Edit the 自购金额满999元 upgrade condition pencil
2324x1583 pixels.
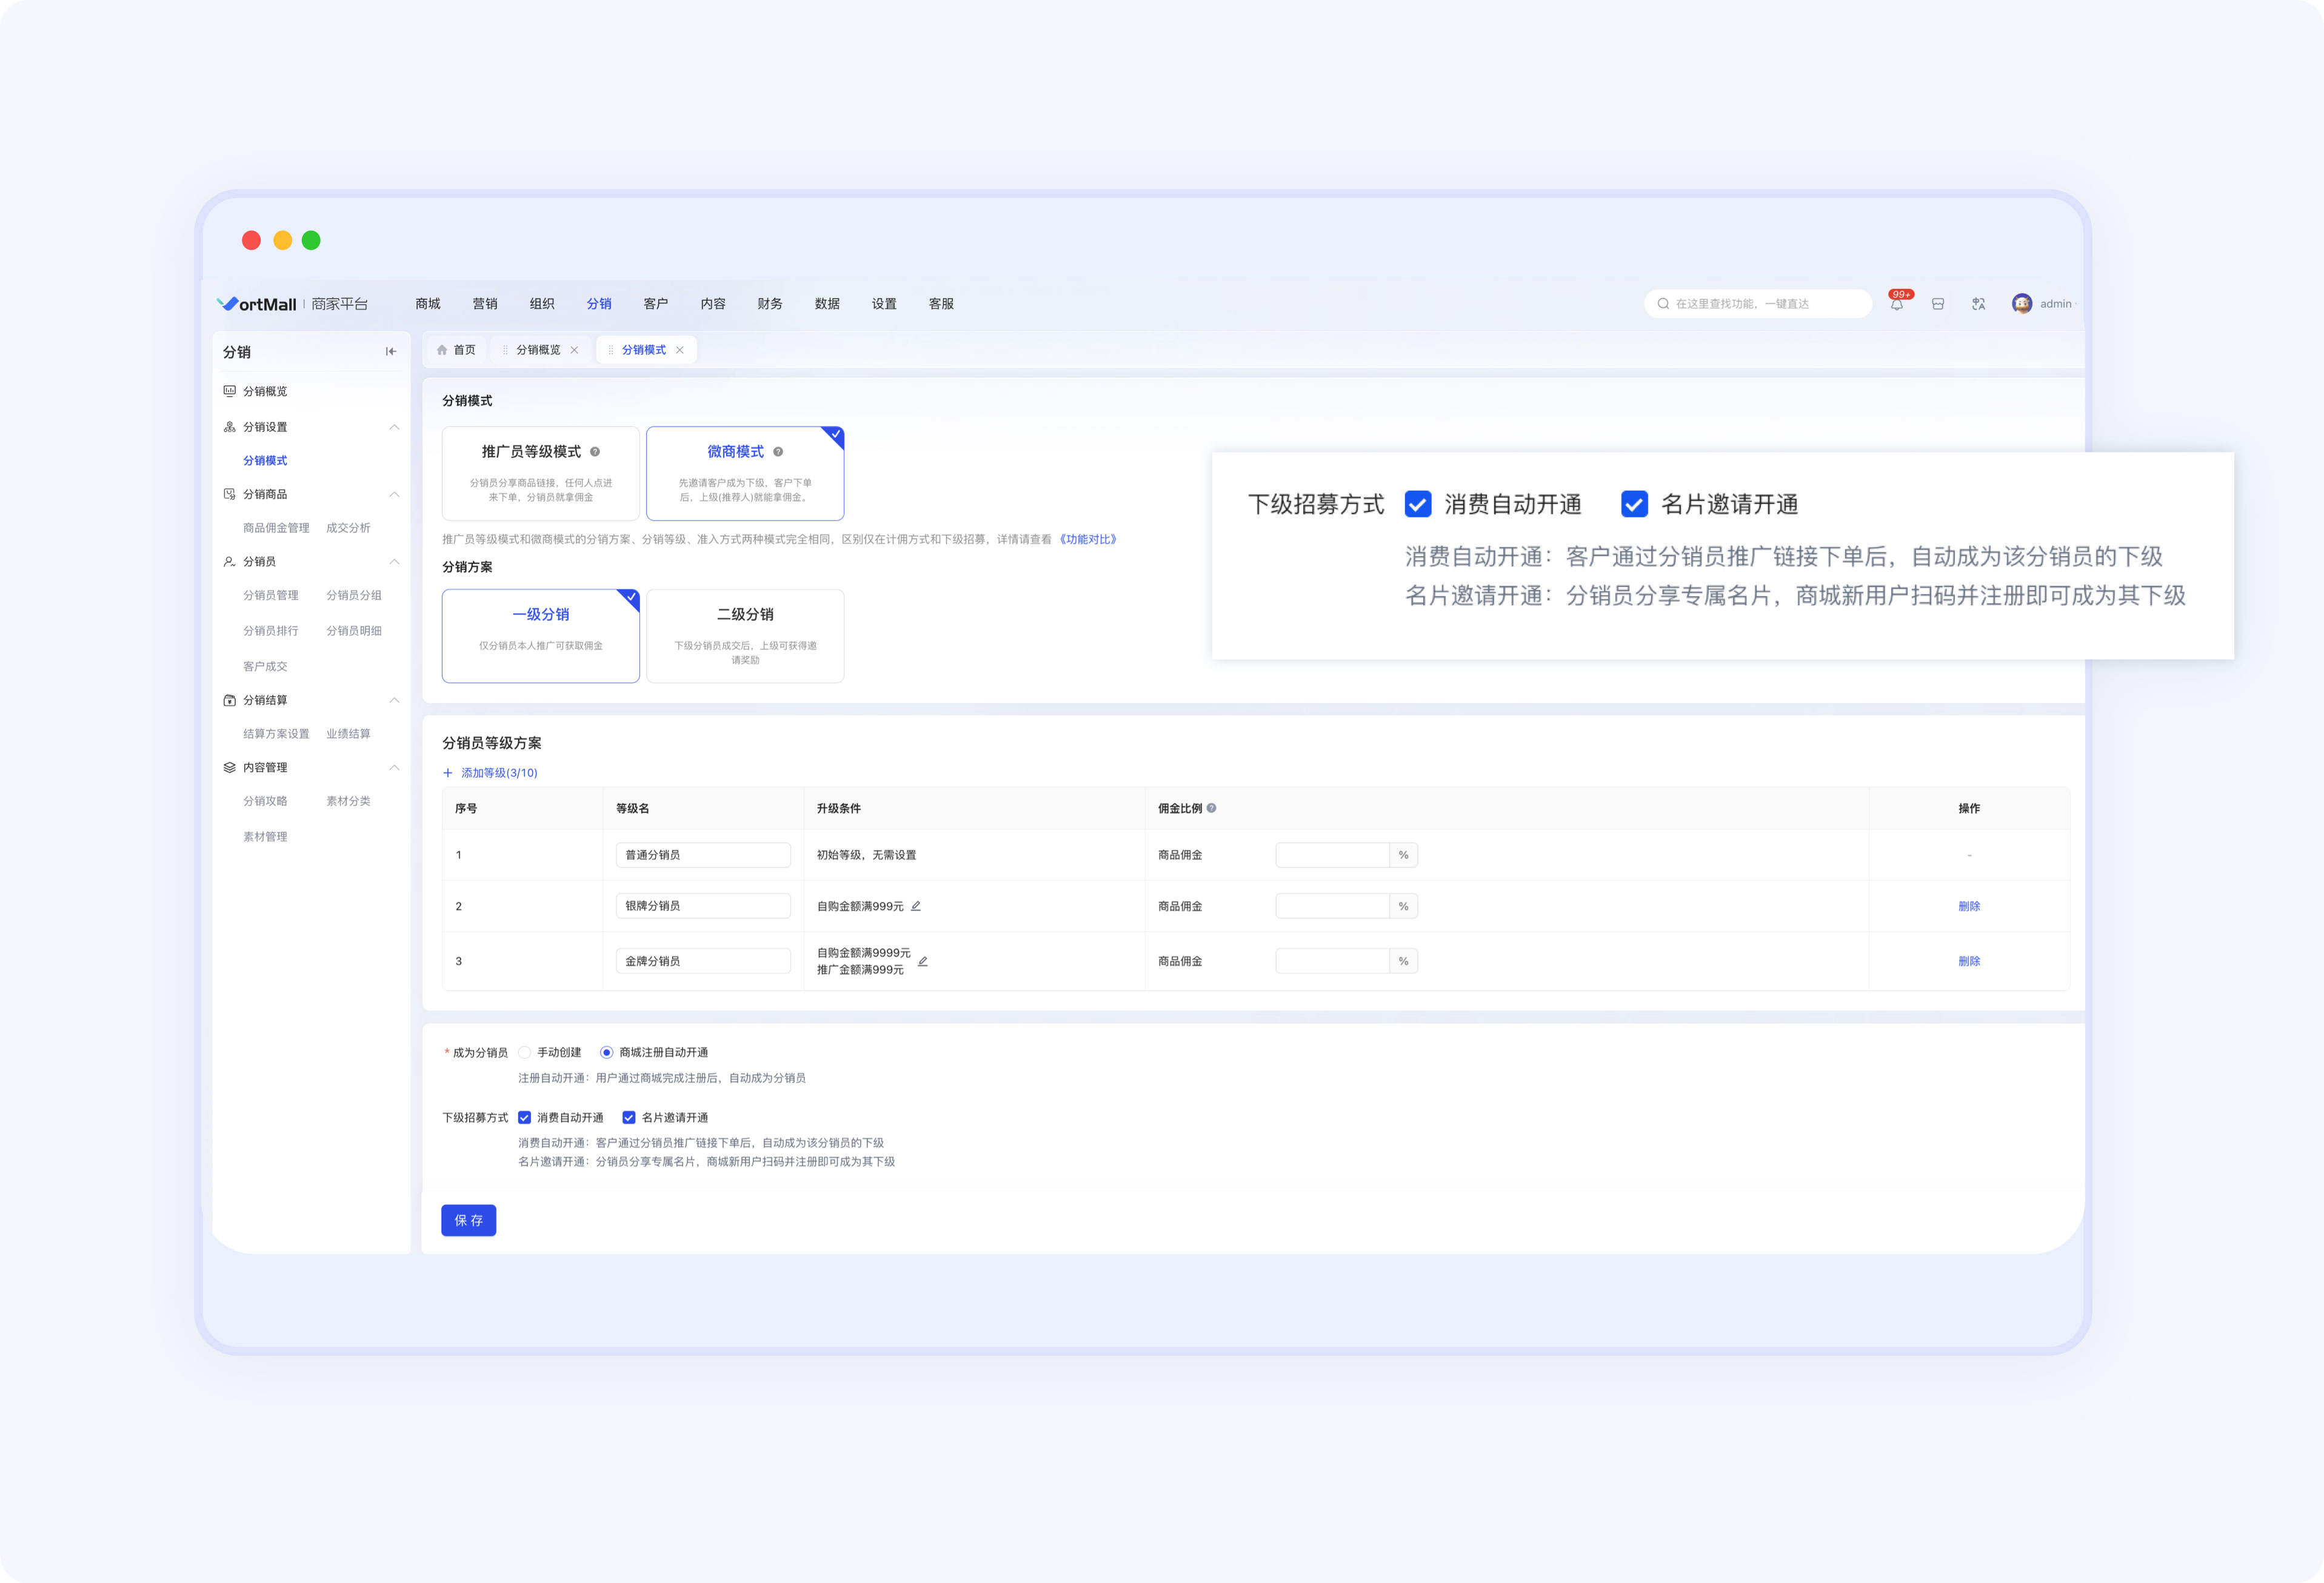tap(916, 906)
